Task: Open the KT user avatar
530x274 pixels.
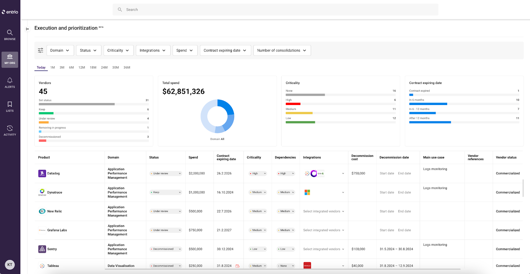Action: tap(10, 264)
